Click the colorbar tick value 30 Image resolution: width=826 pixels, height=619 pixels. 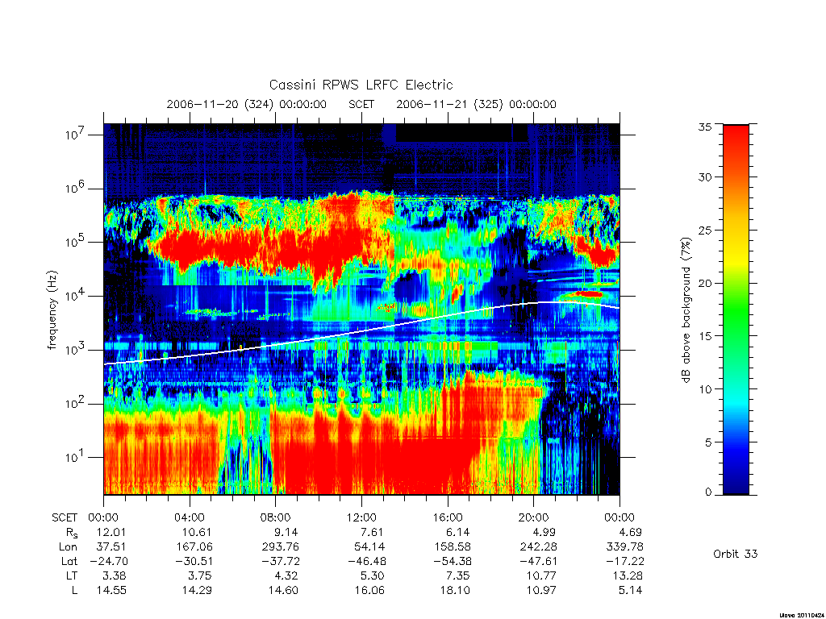pos(705,177)
